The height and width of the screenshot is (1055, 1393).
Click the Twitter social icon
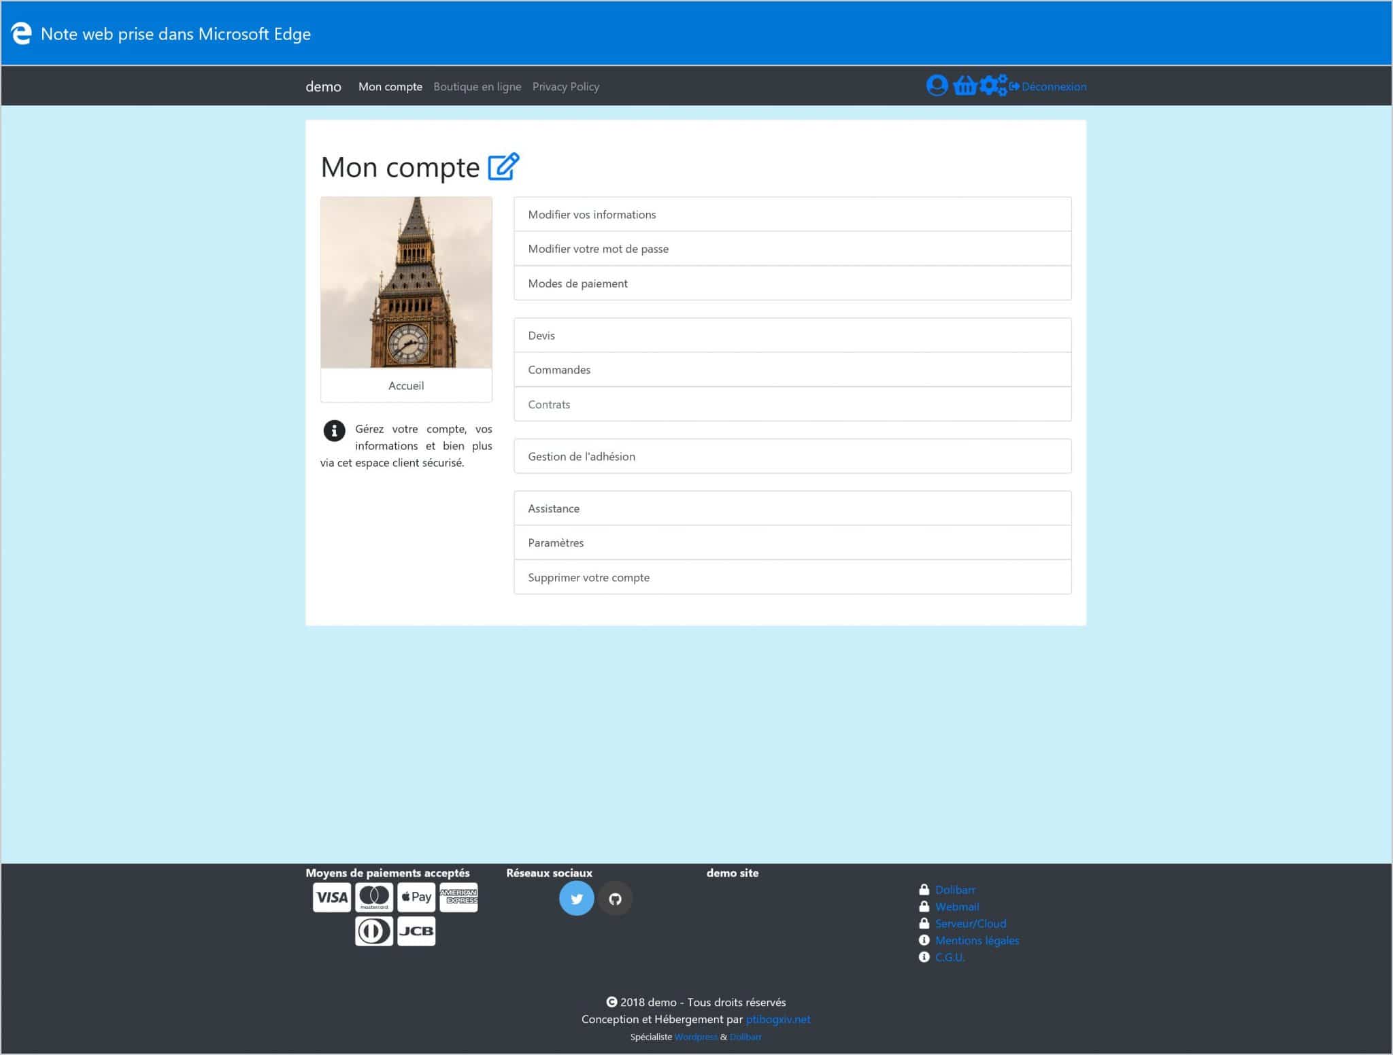[x=576, y=899]
